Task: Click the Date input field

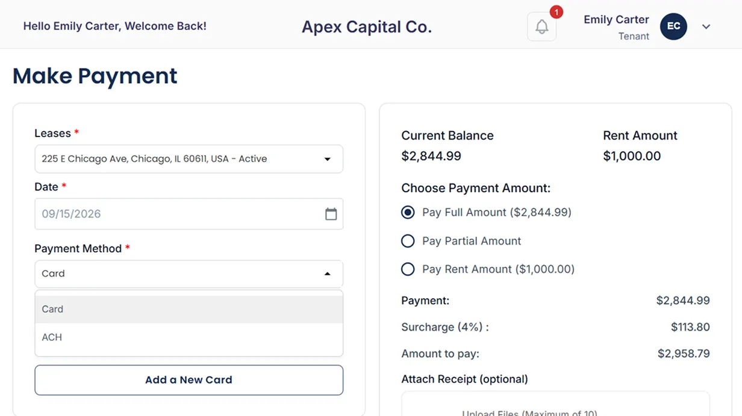Action: pyautogui.click(x=189, y=214)
